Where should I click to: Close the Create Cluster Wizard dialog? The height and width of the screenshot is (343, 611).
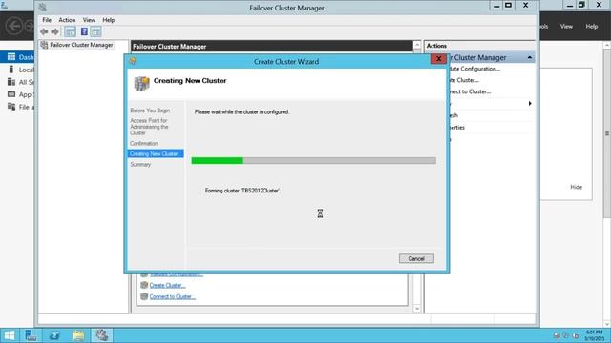439,59
